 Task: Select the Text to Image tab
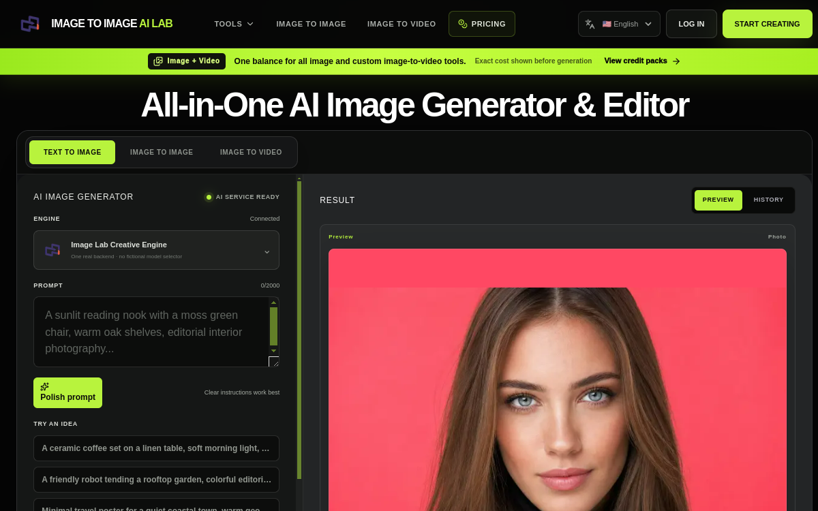[x=72, y=152]
